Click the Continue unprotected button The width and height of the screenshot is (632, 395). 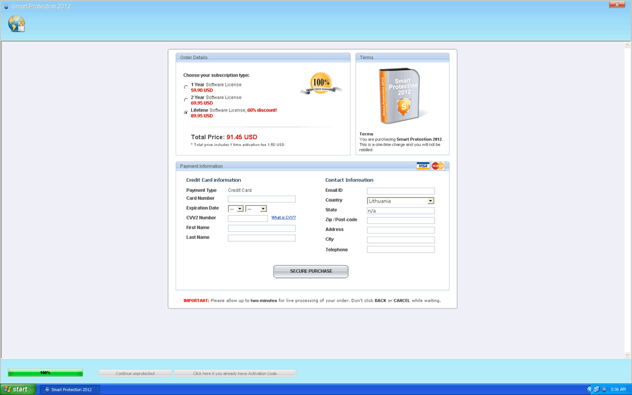click(x=135, y=374)
